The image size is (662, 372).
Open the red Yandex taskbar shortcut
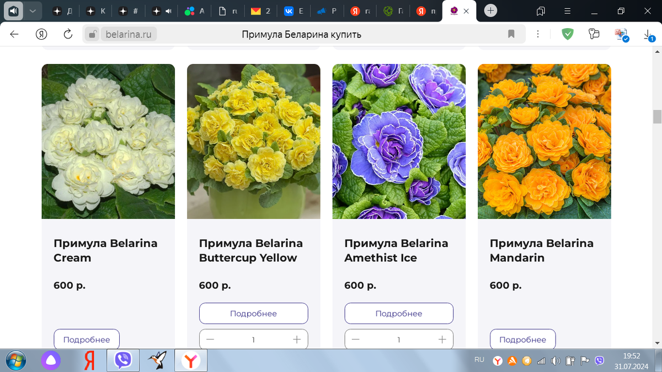89,361
